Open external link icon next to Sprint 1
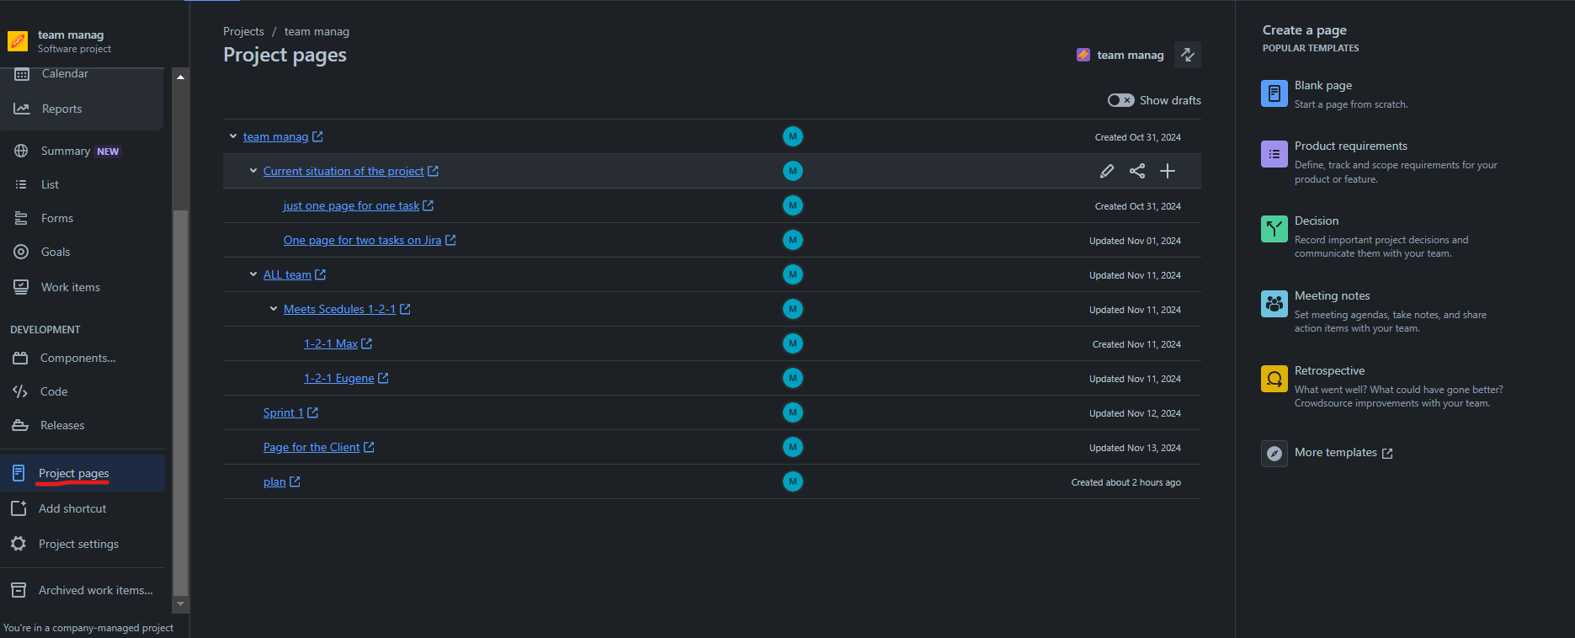 point(313,412)
